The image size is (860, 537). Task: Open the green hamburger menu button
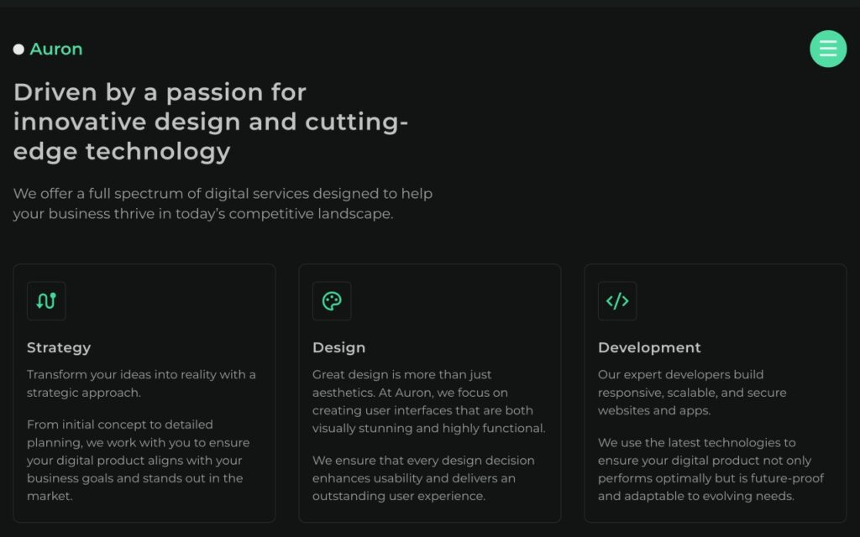tap(827, 49)
